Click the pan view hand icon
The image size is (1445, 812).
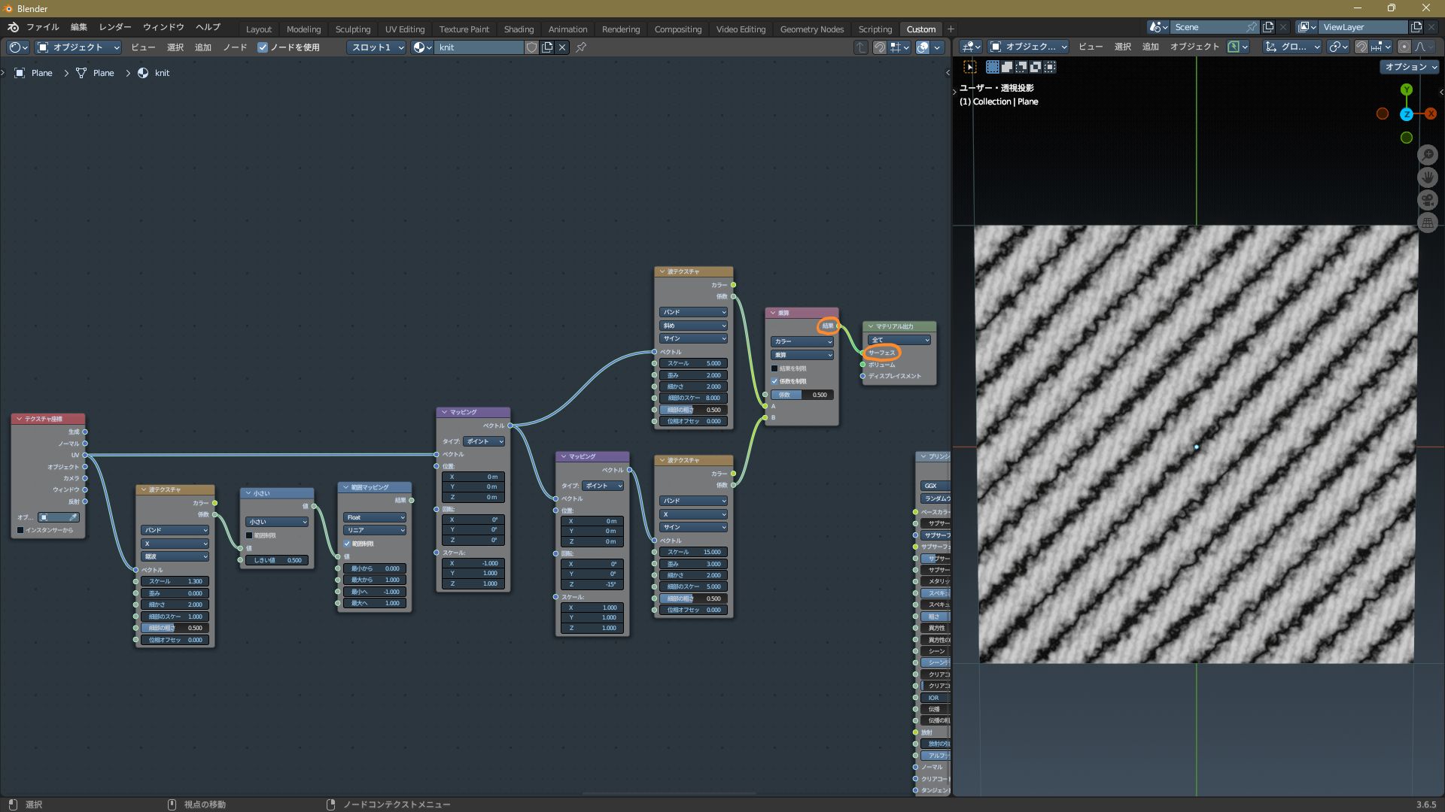1427,177
